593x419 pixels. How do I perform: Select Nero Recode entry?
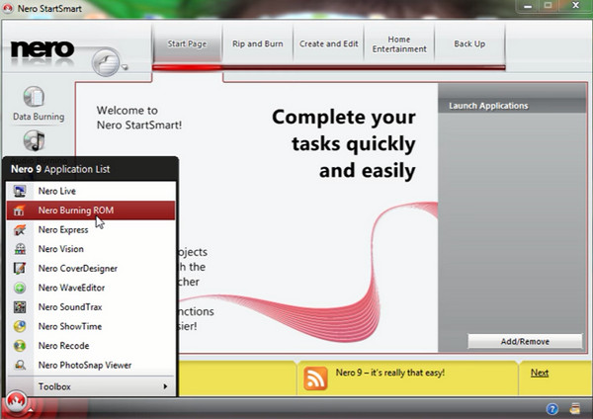point(91,346)
